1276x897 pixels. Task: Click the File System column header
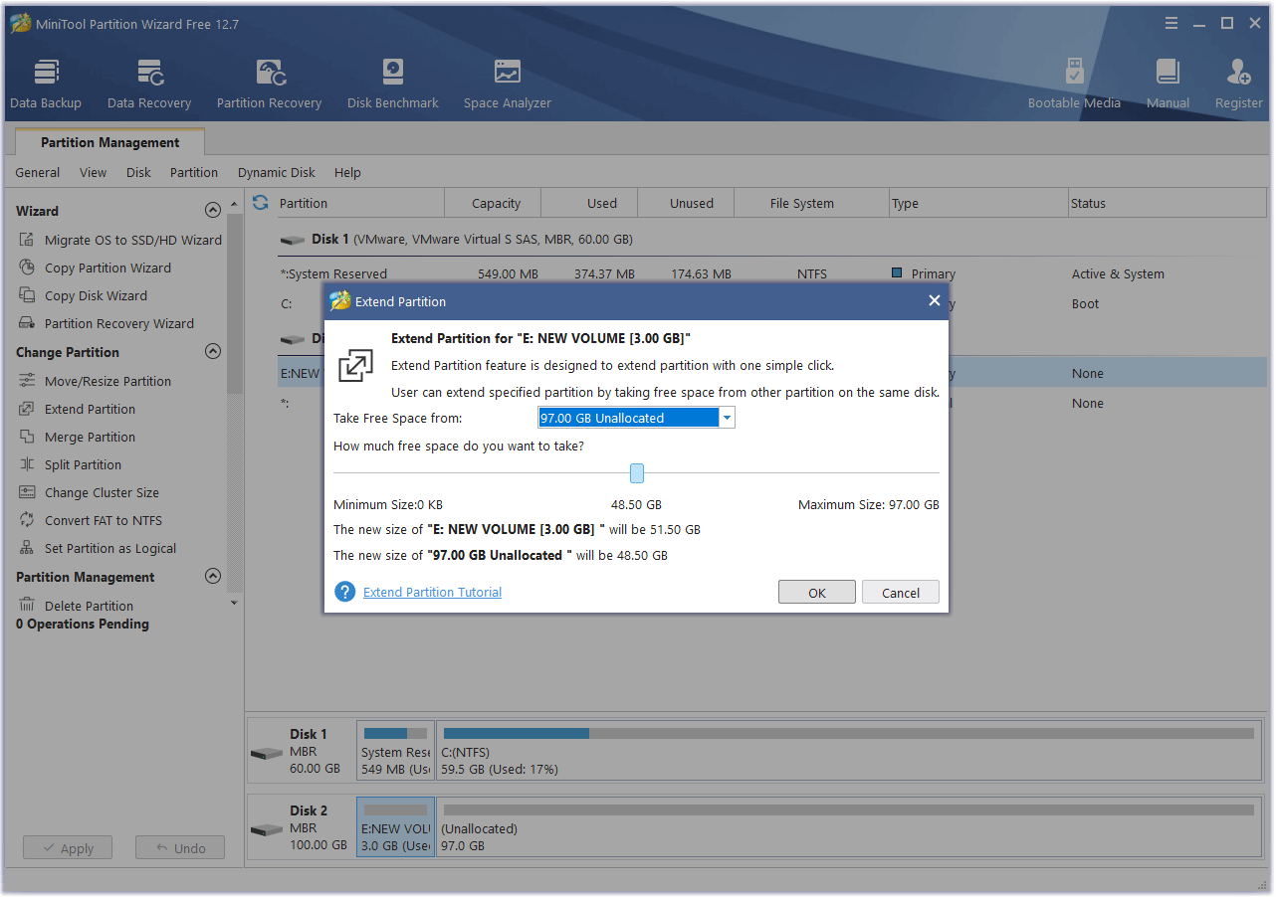tap(811, 203)
